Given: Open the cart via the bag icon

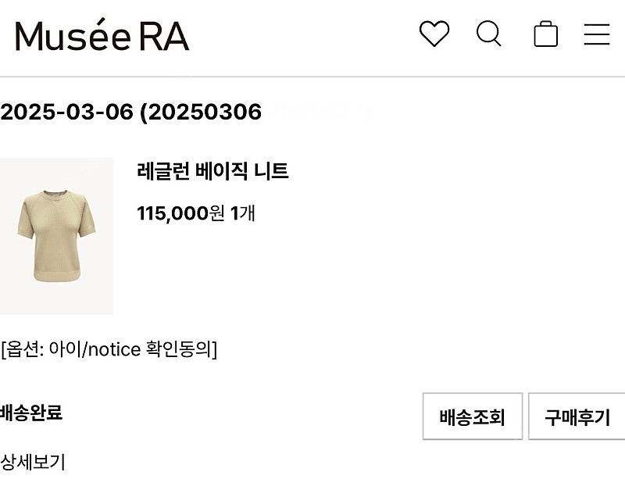Looking at the screenshot, I should 547,34.
